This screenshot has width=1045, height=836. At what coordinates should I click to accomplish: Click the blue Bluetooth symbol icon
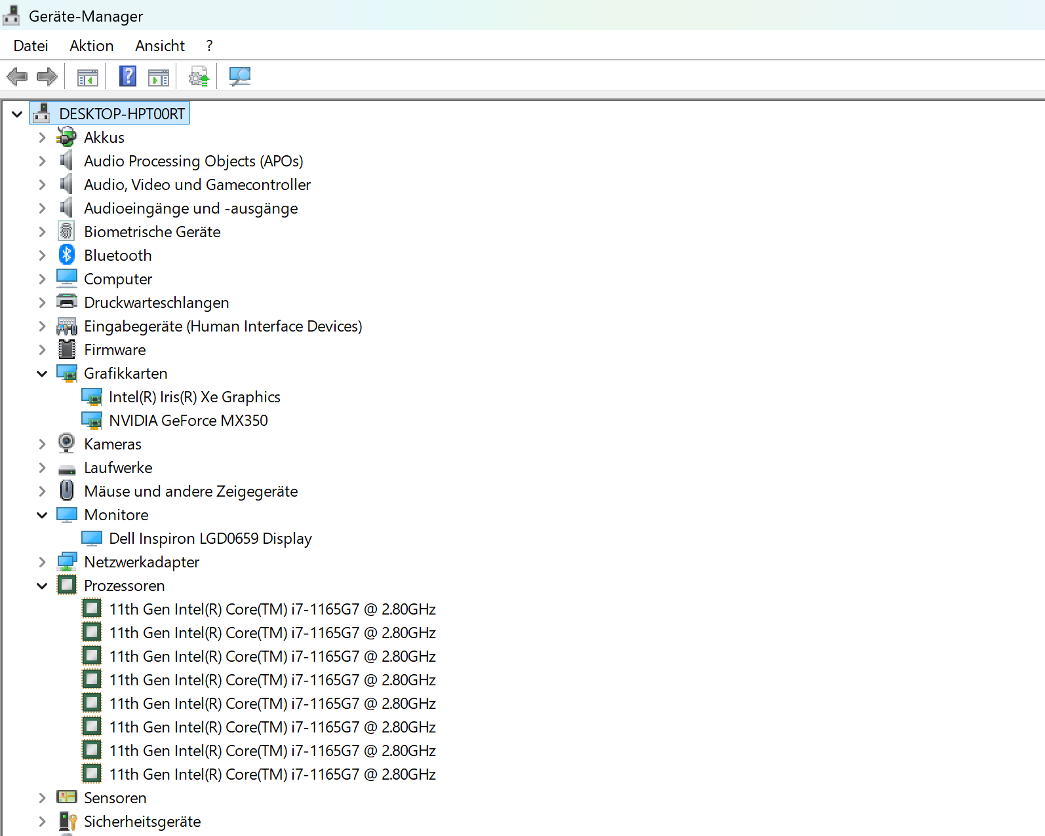66,255
